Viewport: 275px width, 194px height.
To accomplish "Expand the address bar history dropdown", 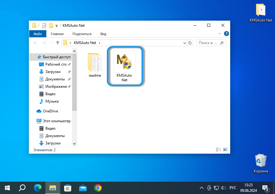I will click(x=184, y=43).
